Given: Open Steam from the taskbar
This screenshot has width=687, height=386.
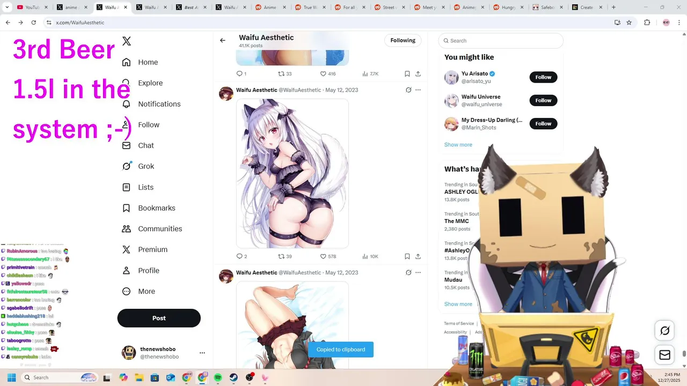Looking at the screenshot, I should tap(233, 377).
